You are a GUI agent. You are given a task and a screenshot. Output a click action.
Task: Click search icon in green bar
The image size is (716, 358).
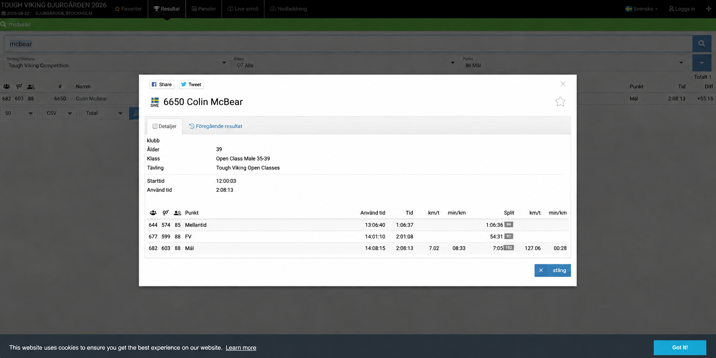3,24
